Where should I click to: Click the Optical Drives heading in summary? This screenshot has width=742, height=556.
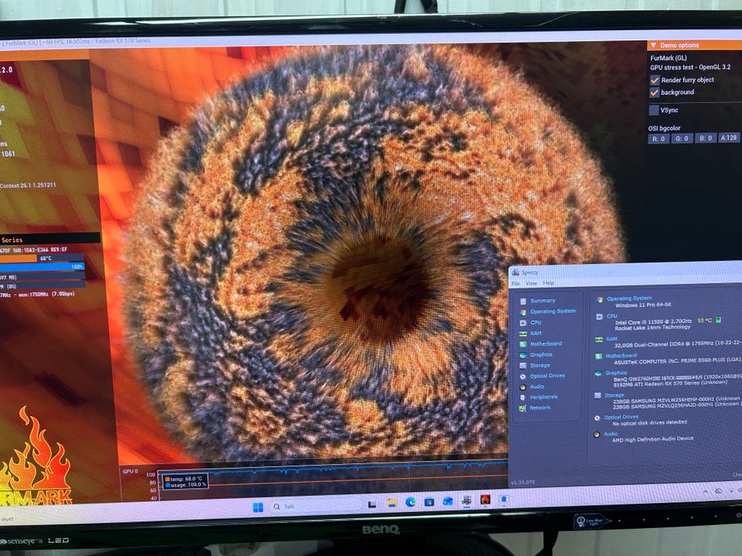621,417
